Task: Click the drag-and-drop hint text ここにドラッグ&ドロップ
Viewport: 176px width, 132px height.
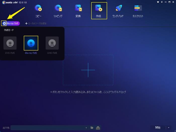Action: click(114, 92)
